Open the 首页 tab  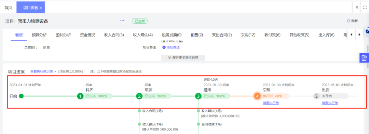tap(8, 8)
